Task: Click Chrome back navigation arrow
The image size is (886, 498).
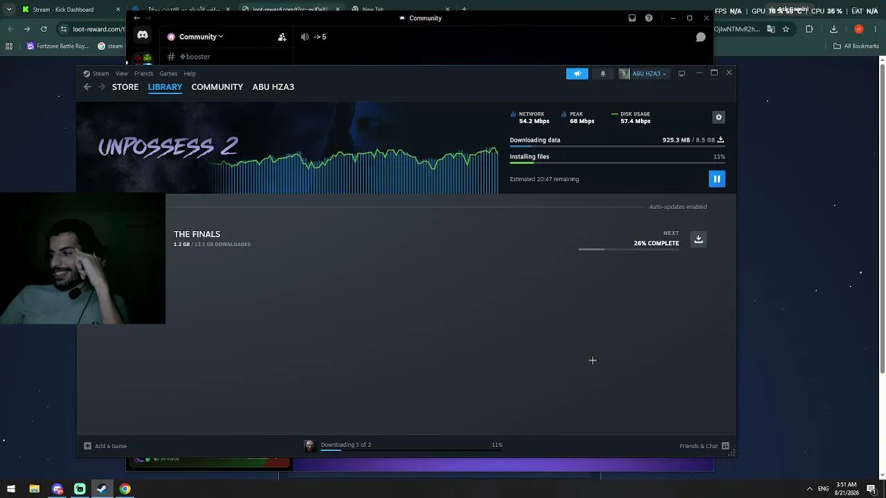Action: pos(10,29)
